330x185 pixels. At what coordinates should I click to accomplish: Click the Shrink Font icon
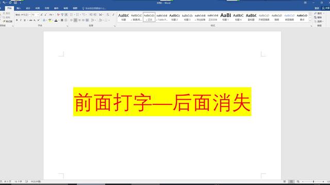45,15
